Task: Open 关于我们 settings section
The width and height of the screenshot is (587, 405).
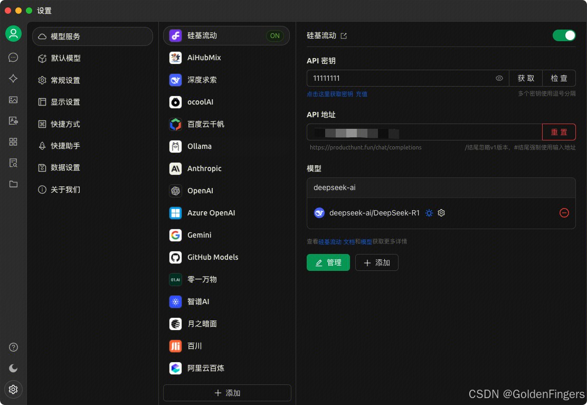Action: (x=92, y=190)
